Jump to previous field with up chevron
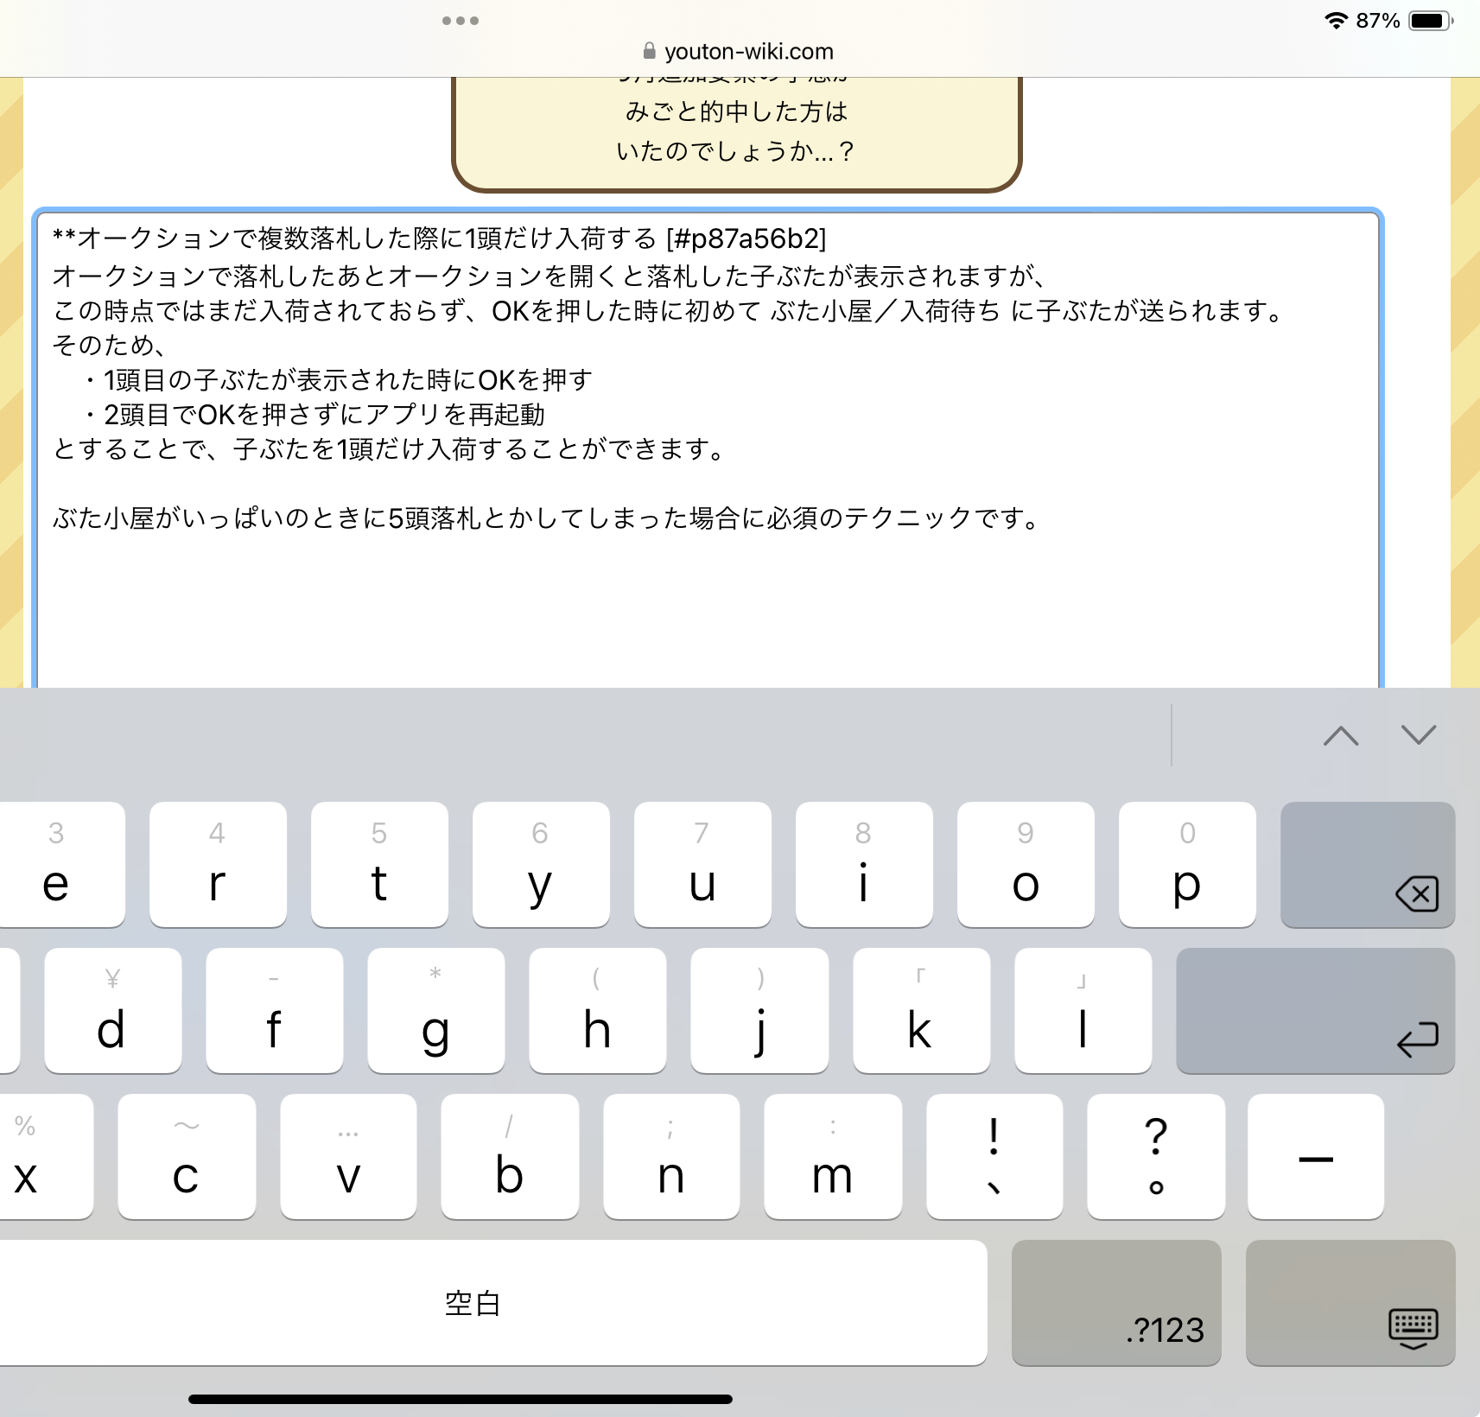This screenshot has width=1480, height=1417. coord(1340,735)
